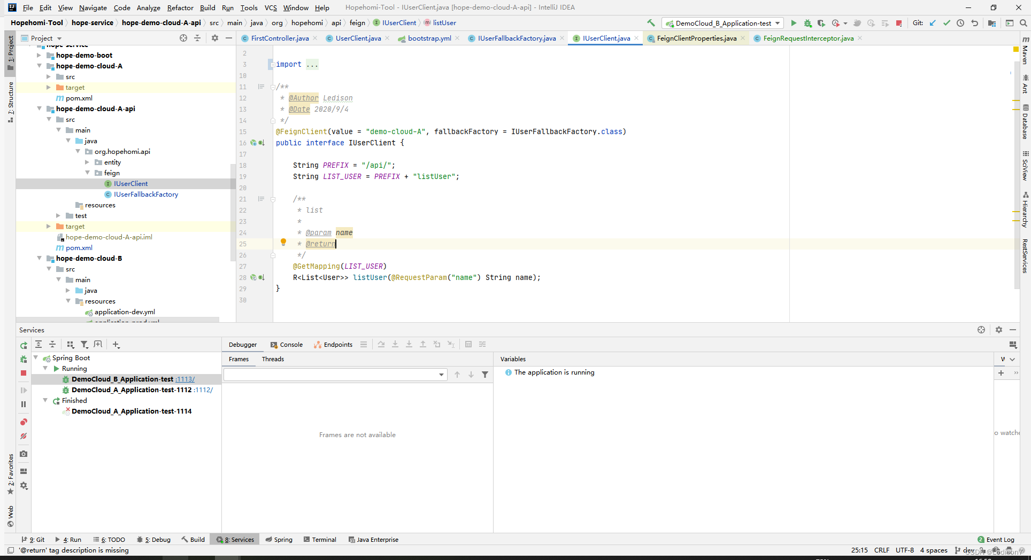Open Project Structure icon in main toolbar
Image resolution: width=1031 pixels, height=560 pixels.
point(992,23)
